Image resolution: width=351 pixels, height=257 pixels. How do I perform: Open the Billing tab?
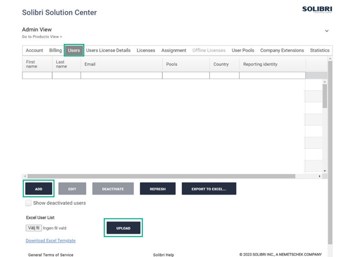point(56,50)
